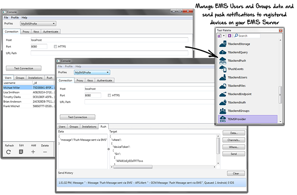This screenshot has width=297, height=195.
Task: Switch to Push tab in back Console
Action: (x=49, y=78)
